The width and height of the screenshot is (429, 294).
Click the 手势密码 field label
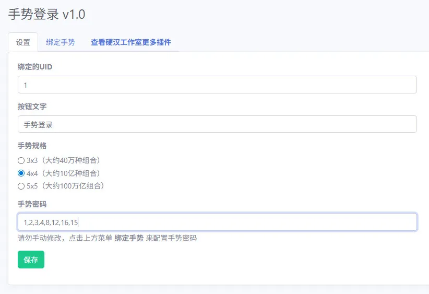(32, 204)
